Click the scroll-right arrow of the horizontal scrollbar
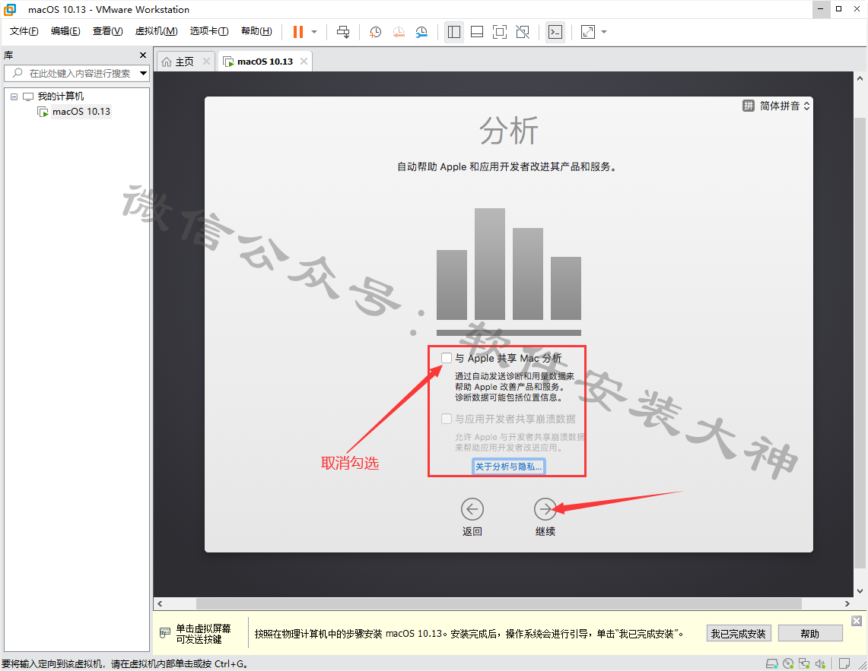This screenshot has height=671, width=868. coord(847,603)
